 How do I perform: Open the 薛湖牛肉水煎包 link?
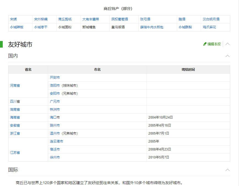pos(152,27)
